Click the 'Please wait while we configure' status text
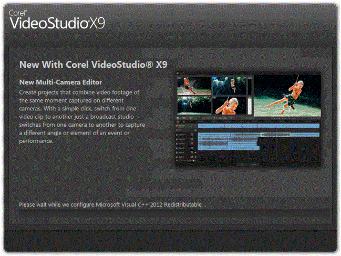 [x=112, y=204]
